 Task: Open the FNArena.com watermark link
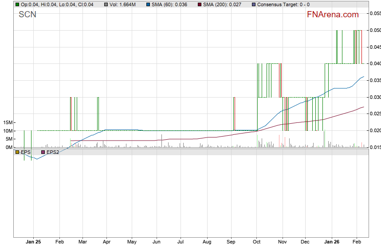click(x=333, y=15)
